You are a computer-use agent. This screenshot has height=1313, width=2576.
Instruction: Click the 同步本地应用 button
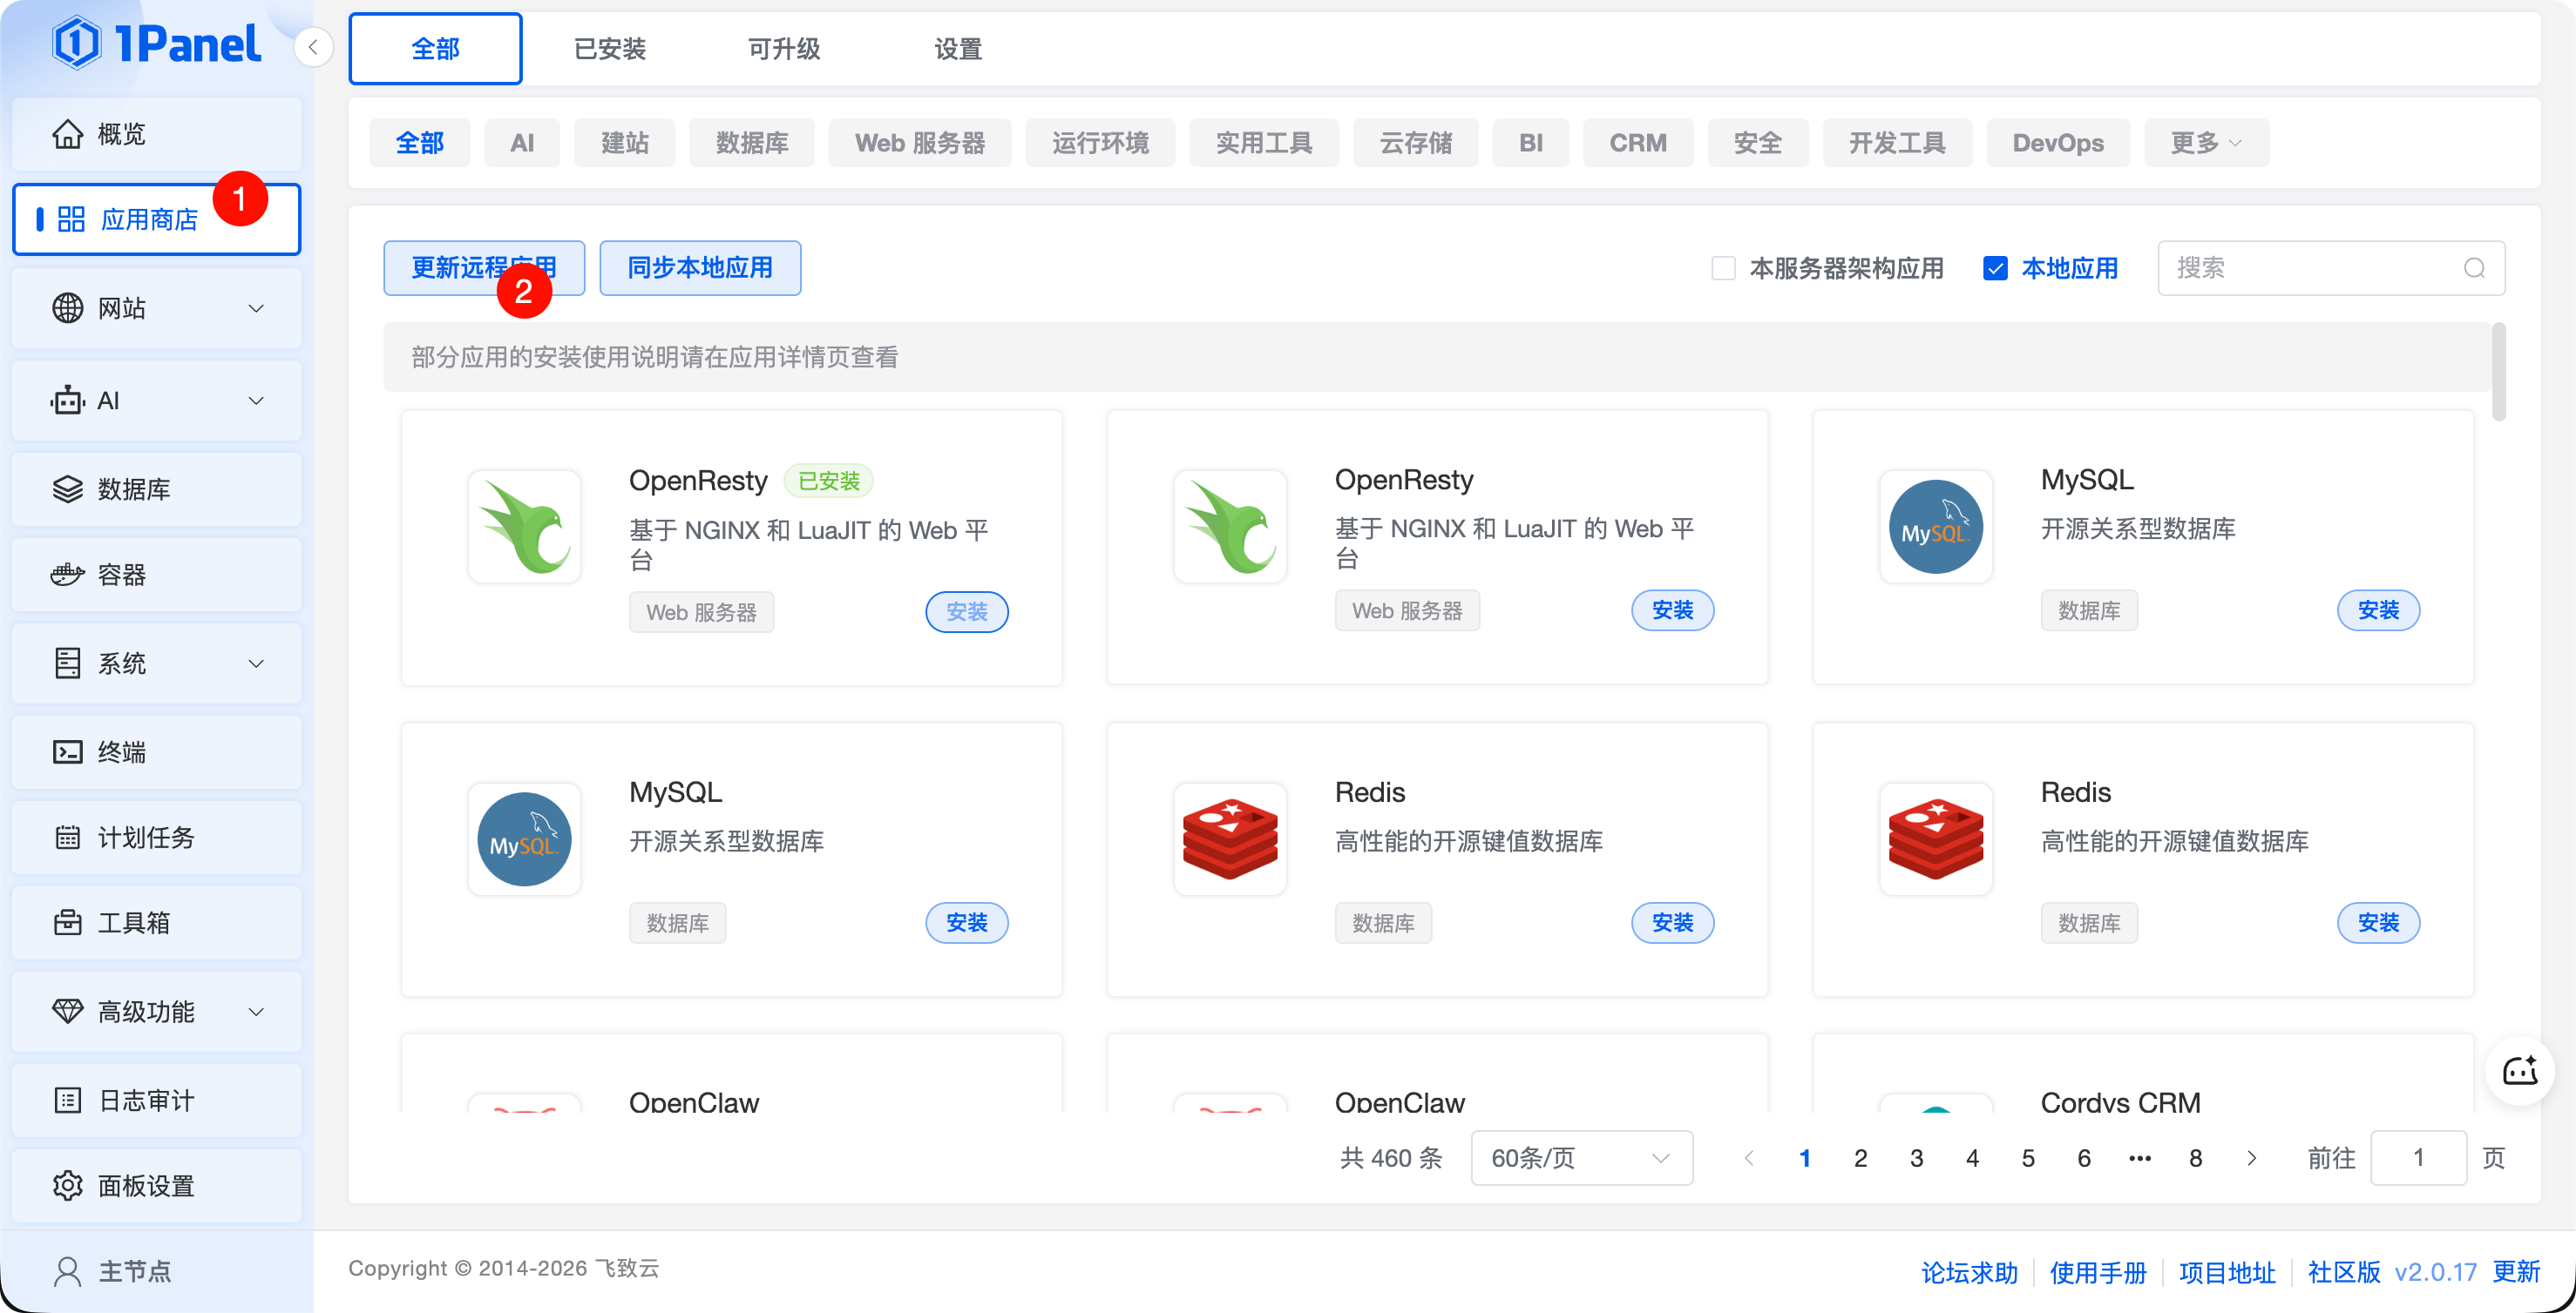coord(699,268)
